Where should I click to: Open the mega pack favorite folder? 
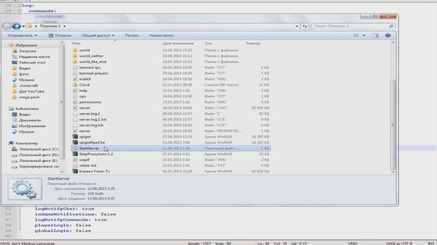[29, 97]
